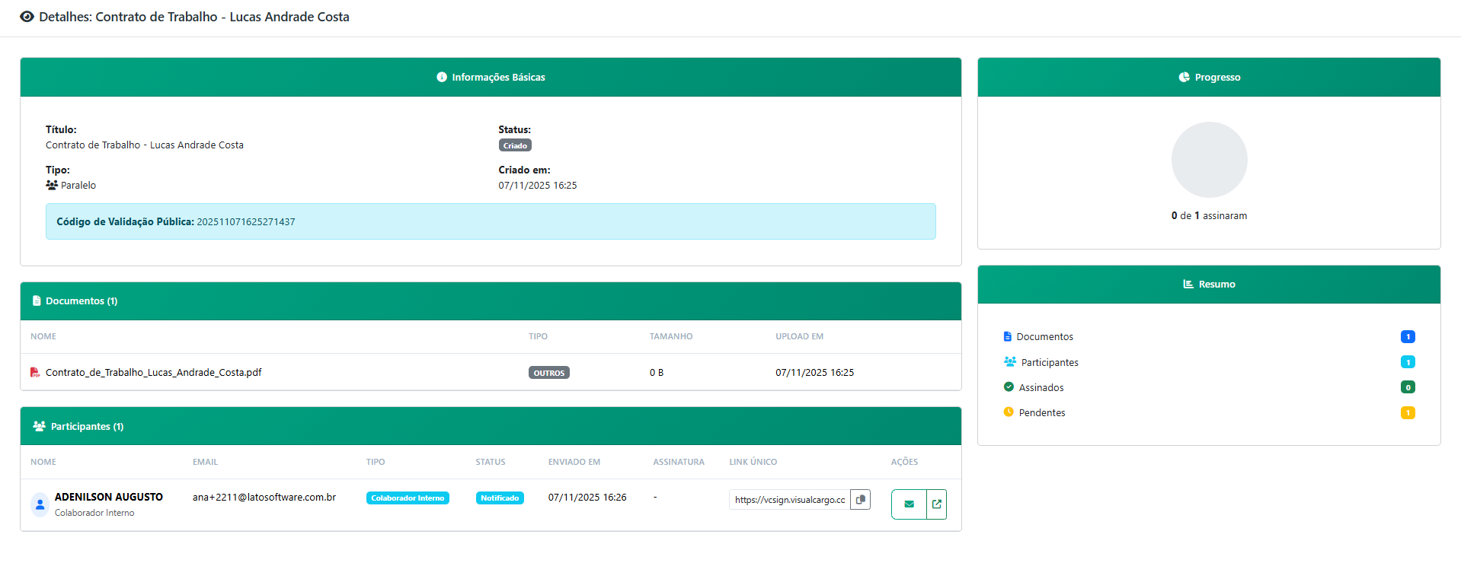The height and width of the screenshot is (563, 1461).
Task: Click the Colaborador Interno type badge
Action: tap(408, 498)
